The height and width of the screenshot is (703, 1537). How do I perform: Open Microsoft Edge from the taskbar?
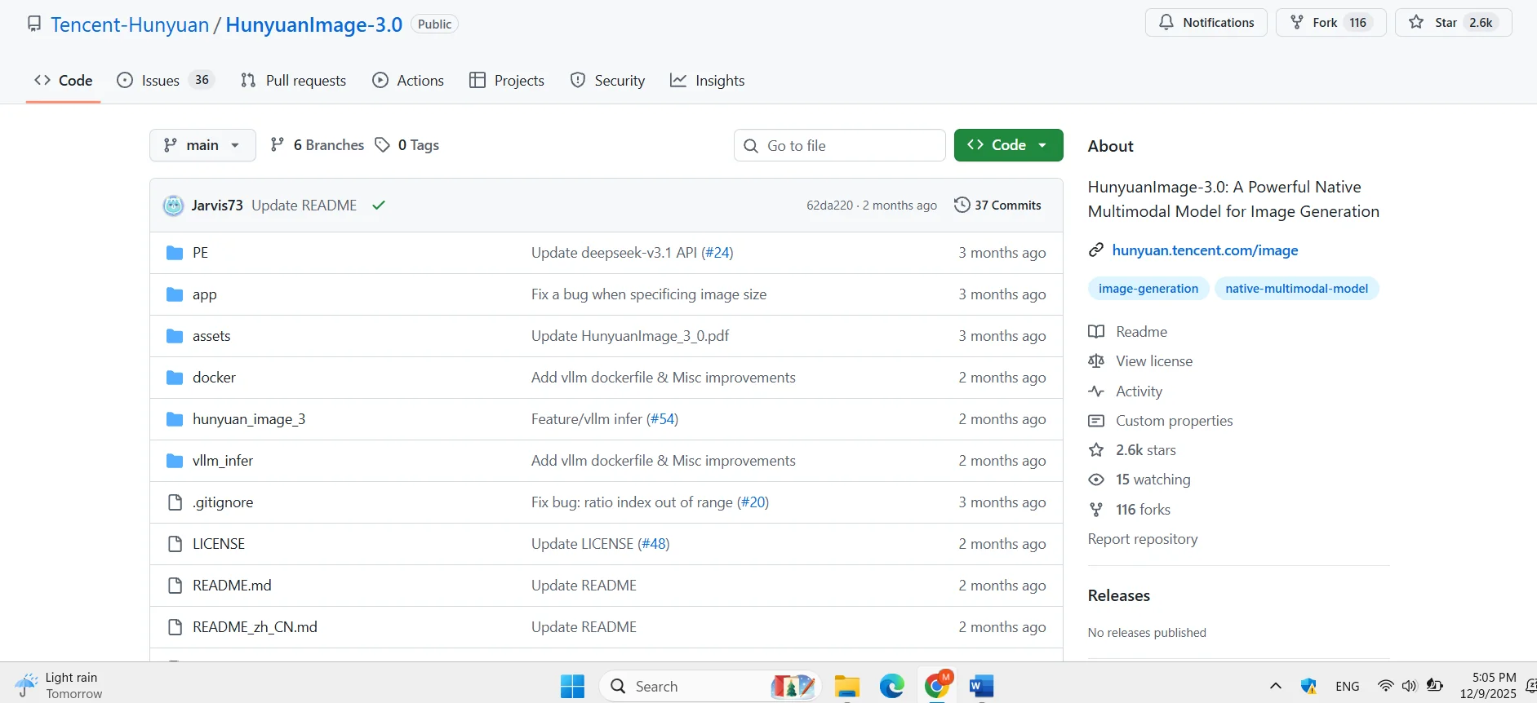[x=891, y=687]
